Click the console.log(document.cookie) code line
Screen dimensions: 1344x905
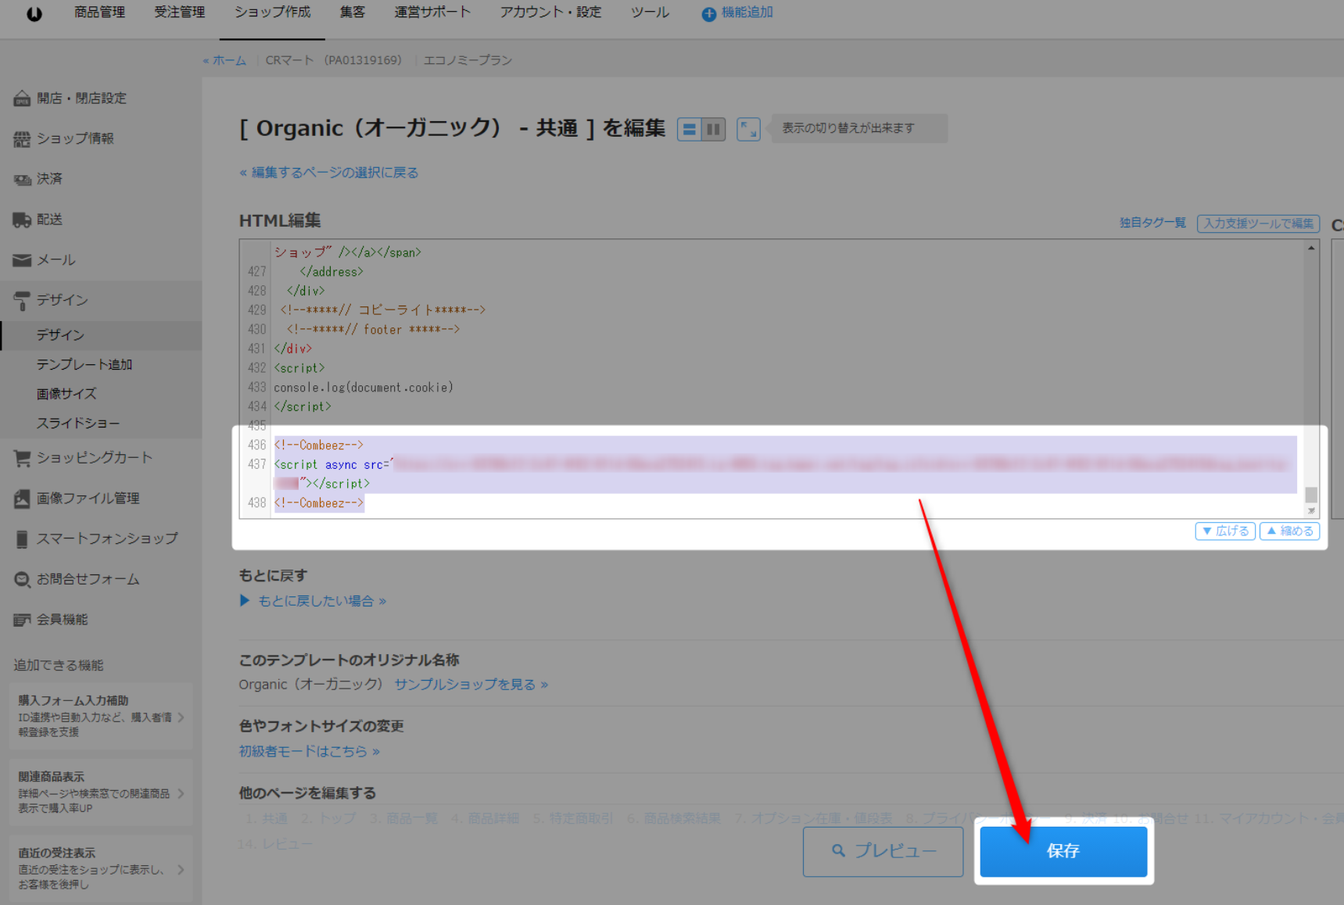click(x=364, y=388)
